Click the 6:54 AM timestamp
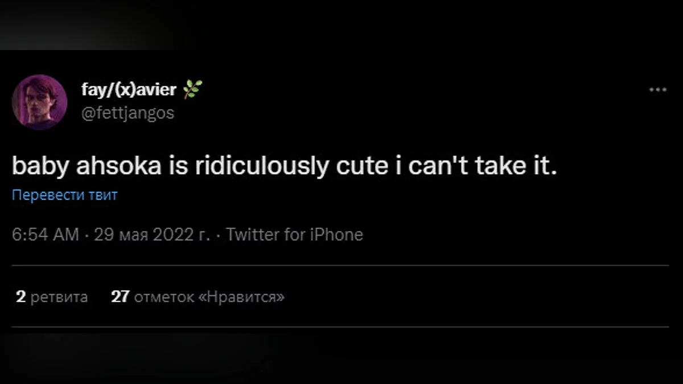The image size is (683, 384). [x=46, y=235]
